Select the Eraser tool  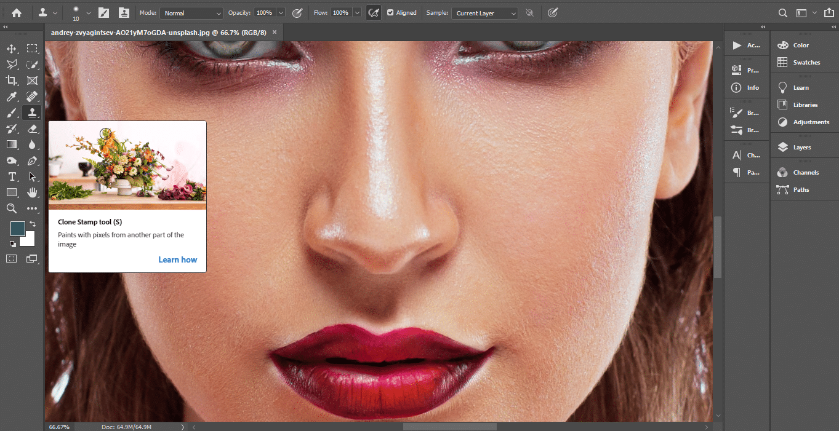tap(30, 129)
